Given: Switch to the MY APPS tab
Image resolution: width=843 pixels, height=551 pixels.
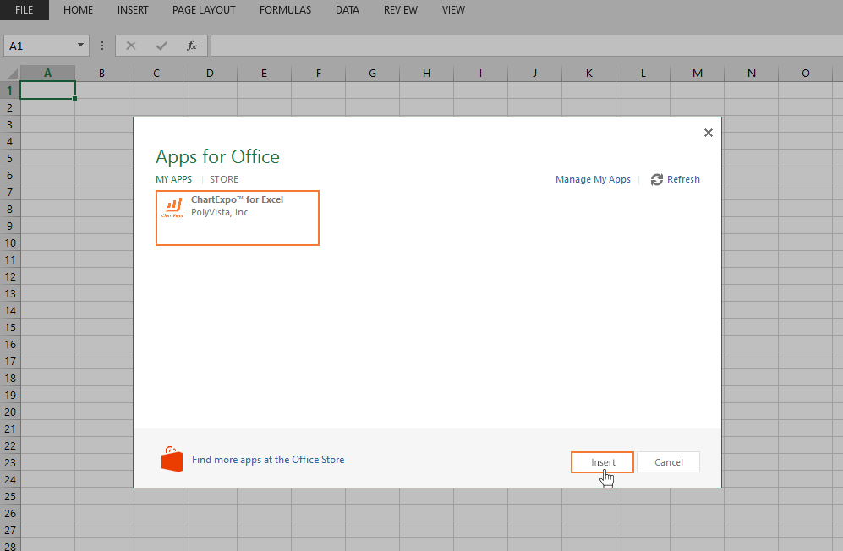Looking at the screenshot, I should click(173, 179).
